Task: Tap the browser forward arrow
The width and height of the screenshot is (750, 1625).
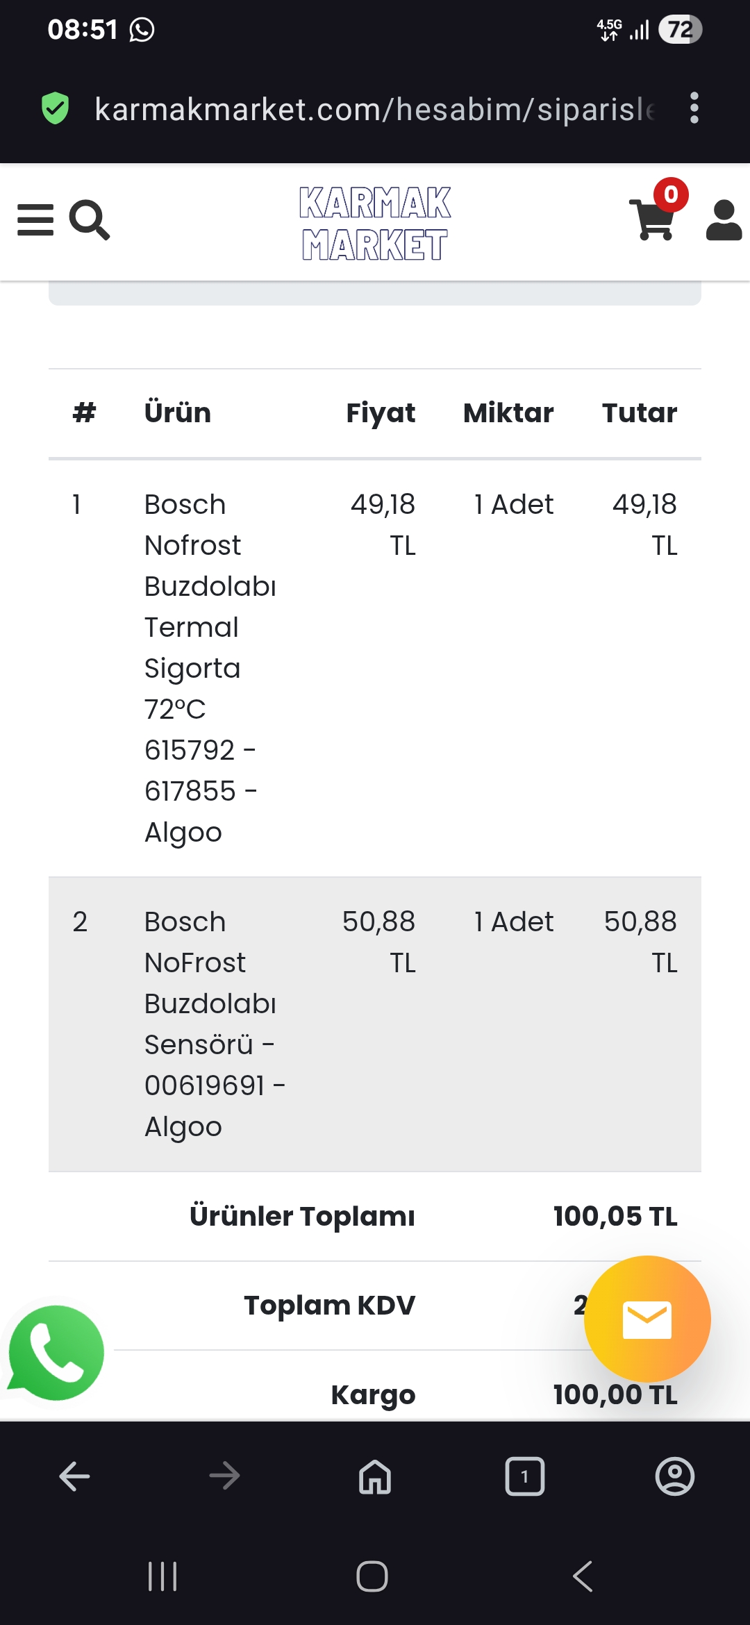Action: [225, 1476]
